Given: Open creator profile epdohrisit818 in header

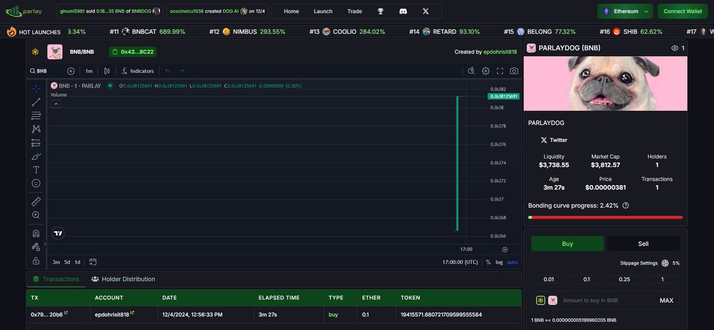Looking at the screenshot, I should [500, 52].
